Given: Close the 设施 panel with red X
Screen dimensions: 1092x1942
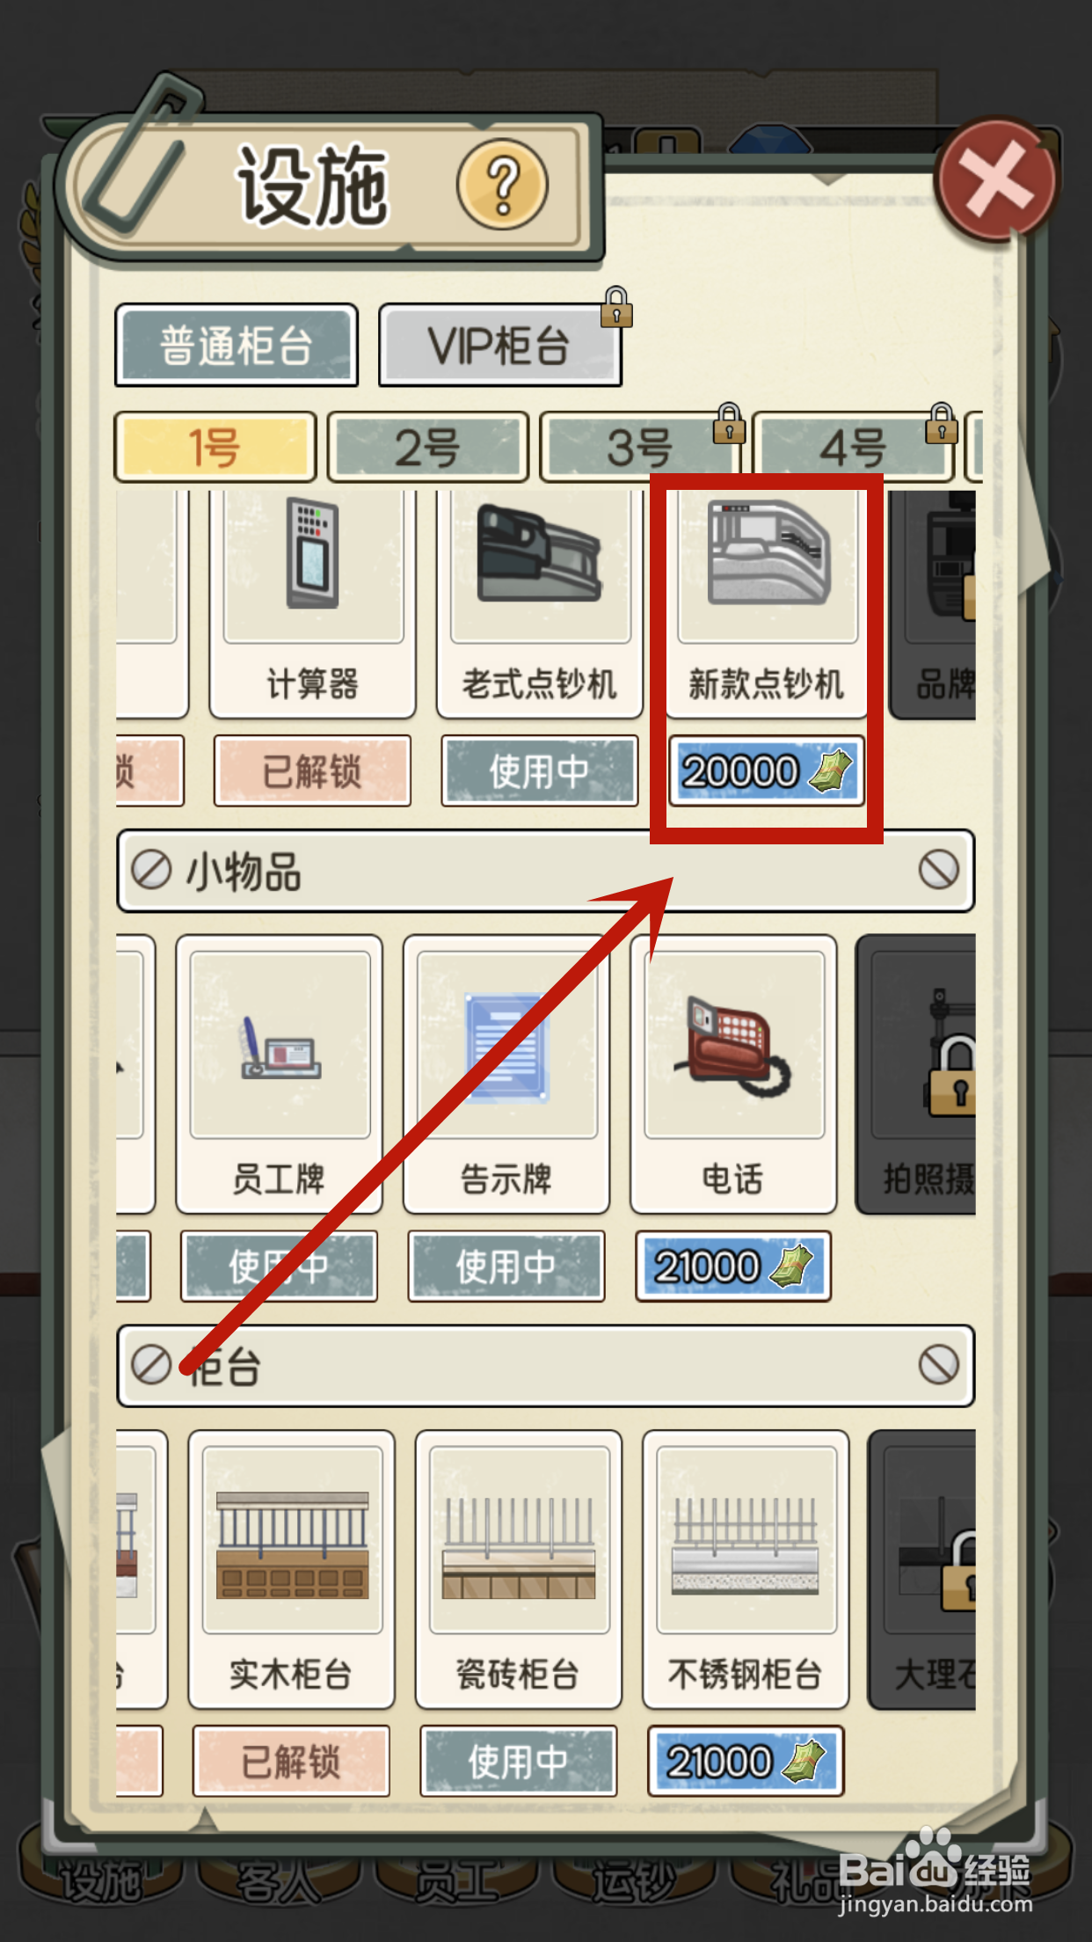Looking at the screenshot, I should point(996,179).
